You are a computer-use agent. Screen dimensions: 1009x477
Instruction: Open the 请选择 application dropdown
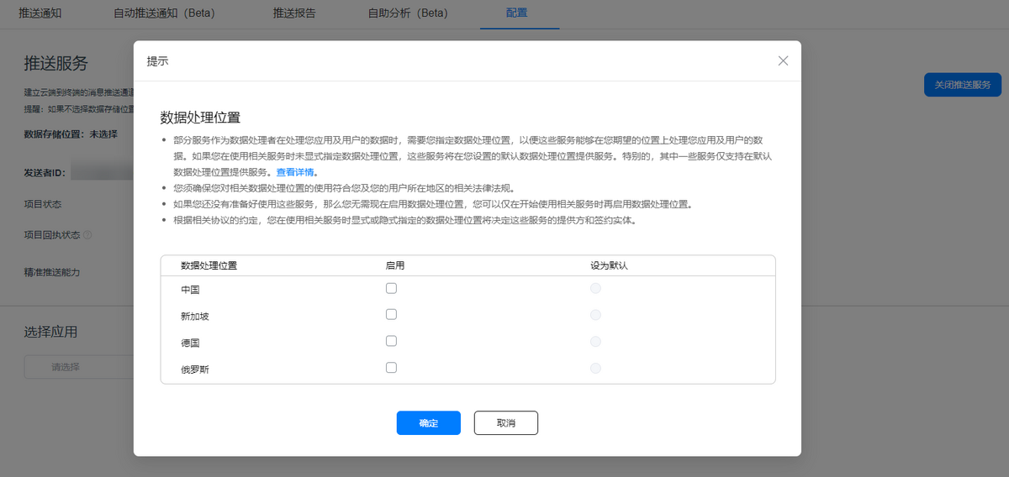click(77, 367)
